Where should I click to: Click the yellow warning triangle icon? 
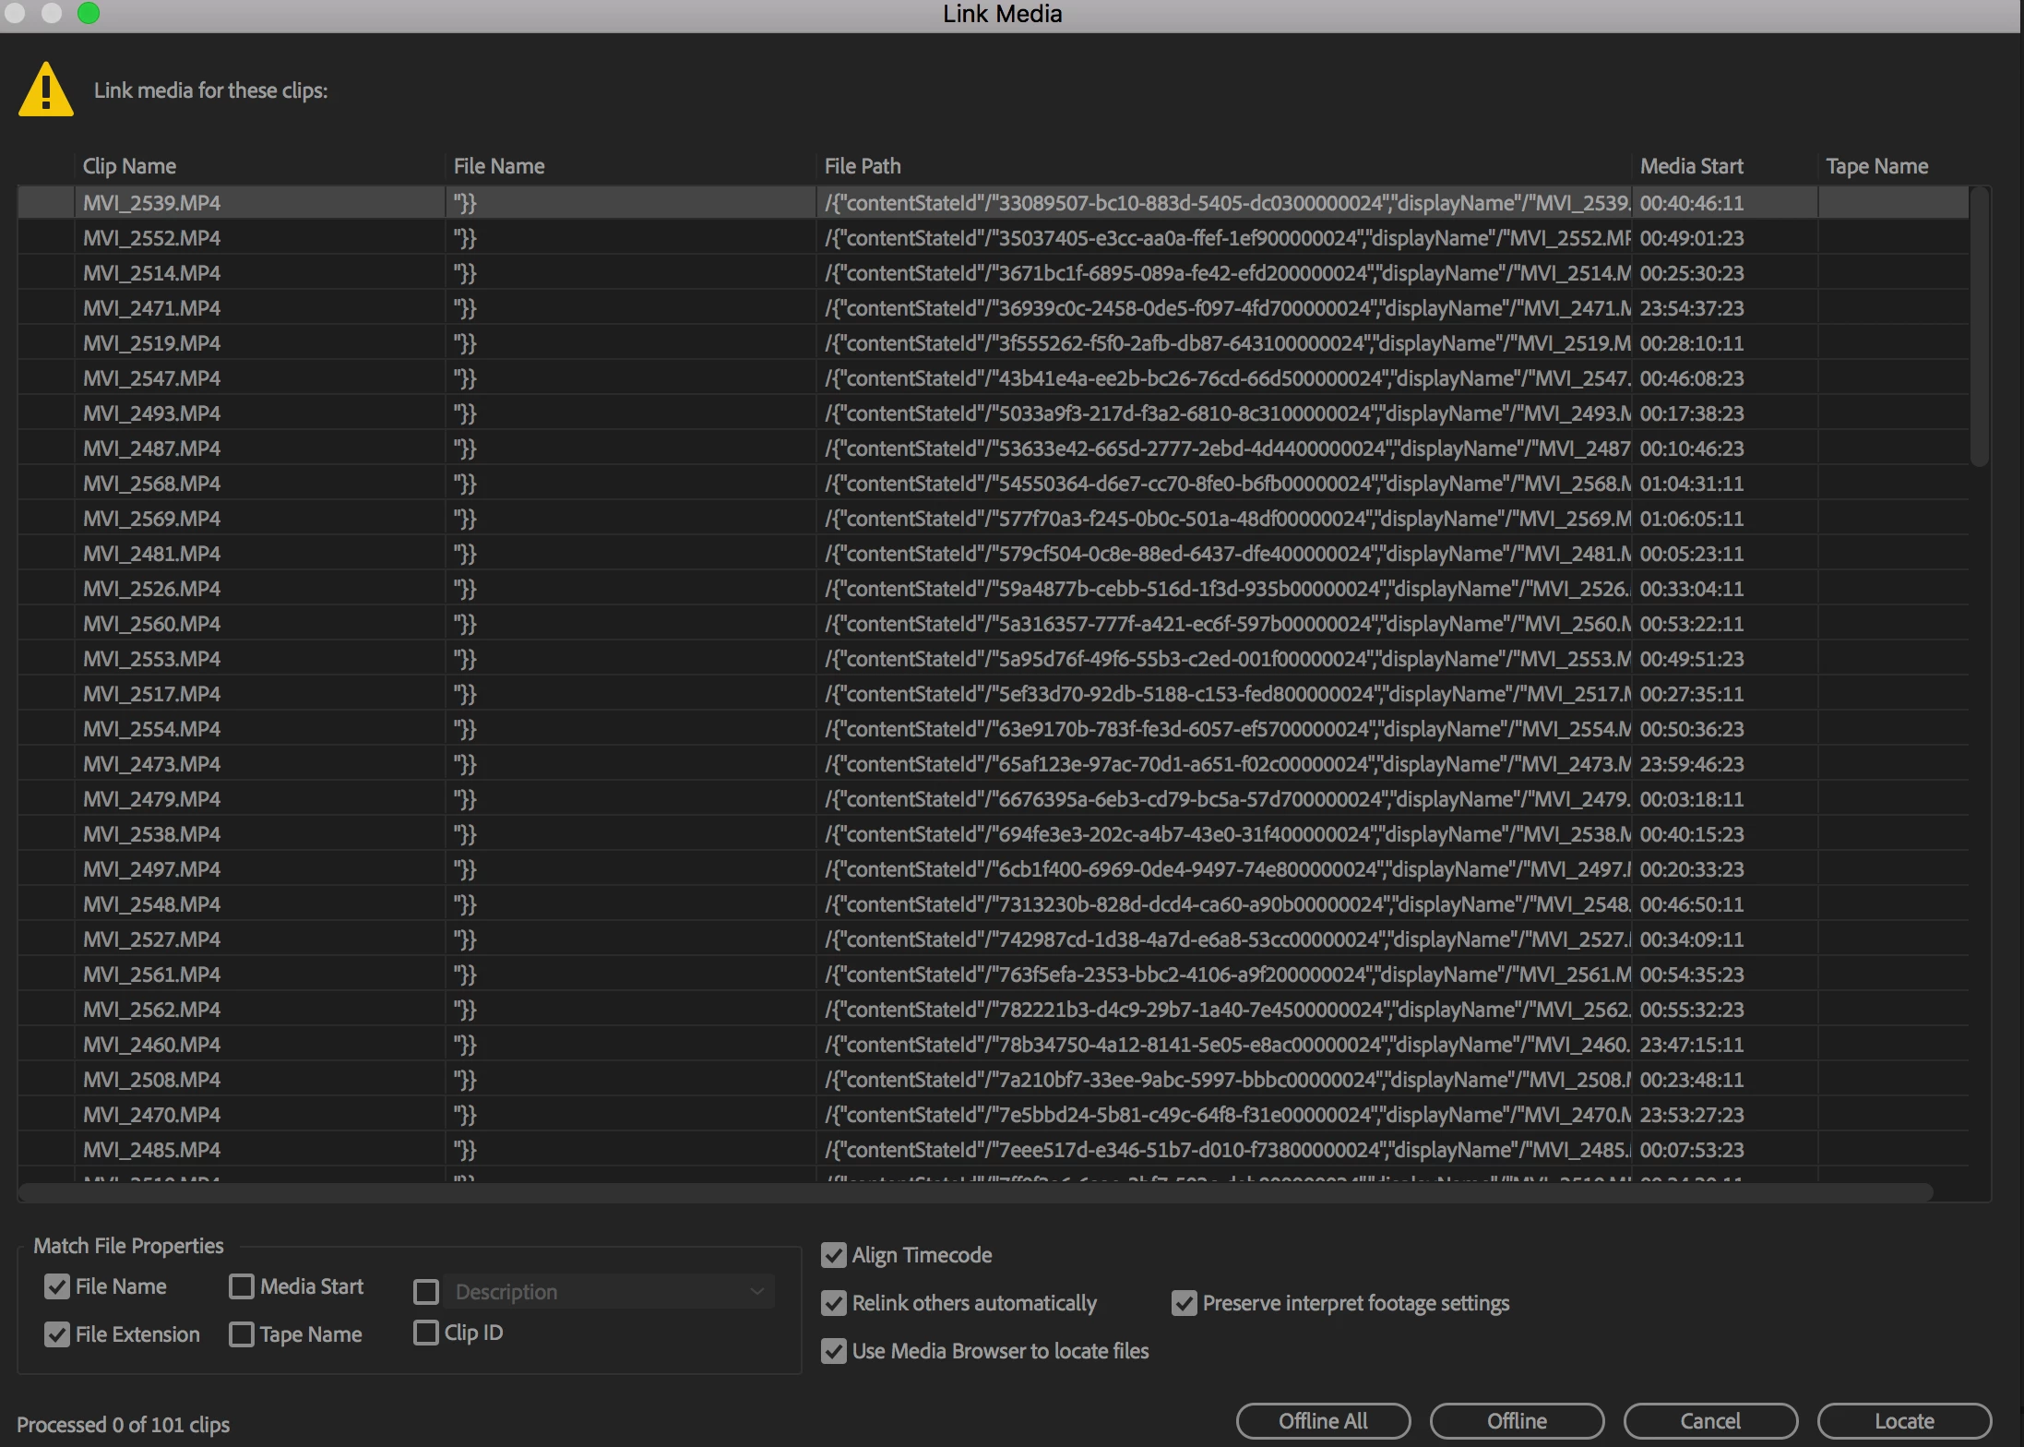pyautogui.click(x=46, y=90)
